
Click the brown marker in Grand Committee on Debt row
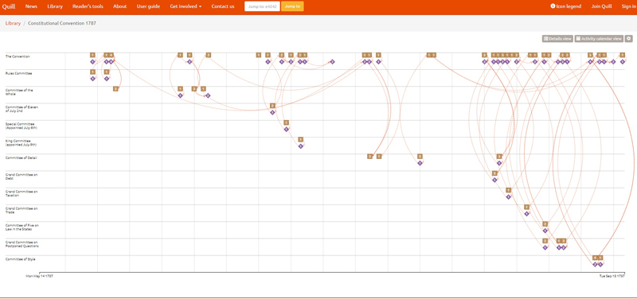tap(494, 173)
